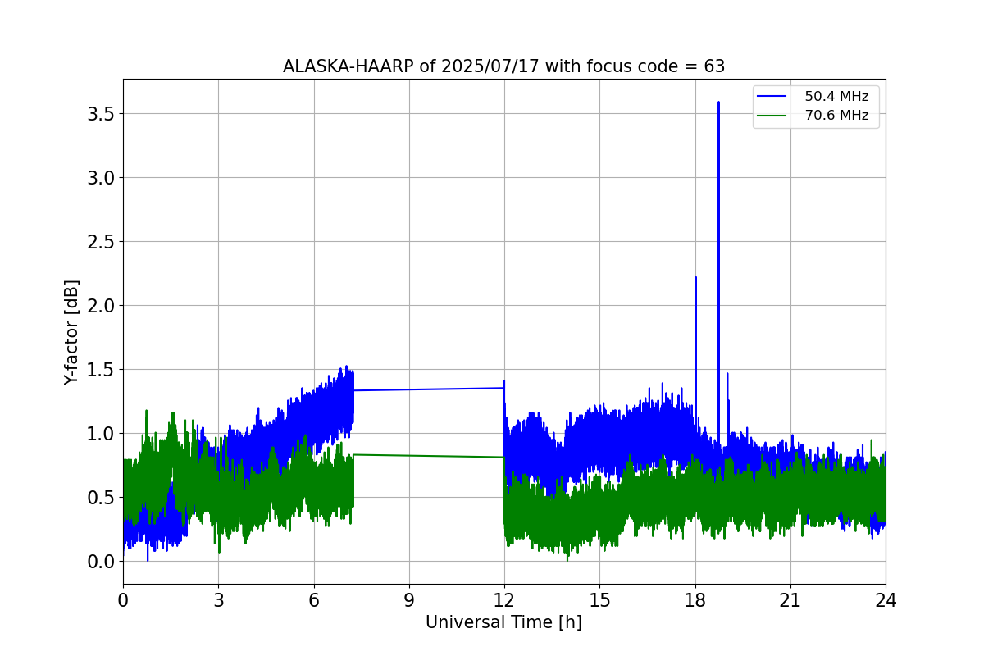Click the 0.5 y-axis tick label

(100, 497)
